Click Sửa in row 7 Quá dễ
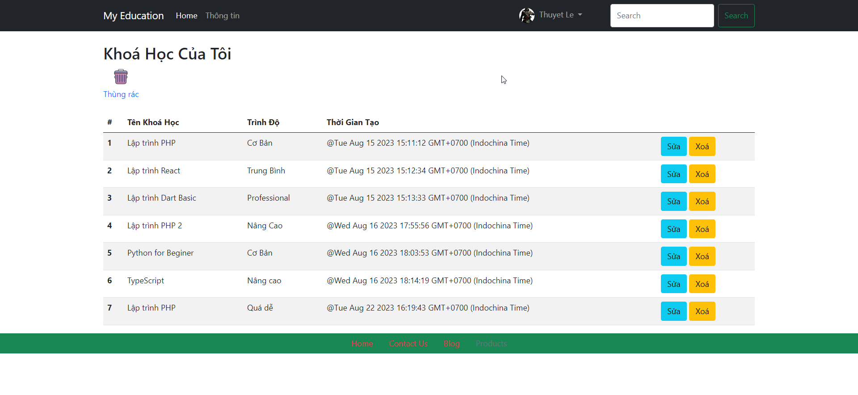This screenshot has height=395, width=858. coord(673,311)
